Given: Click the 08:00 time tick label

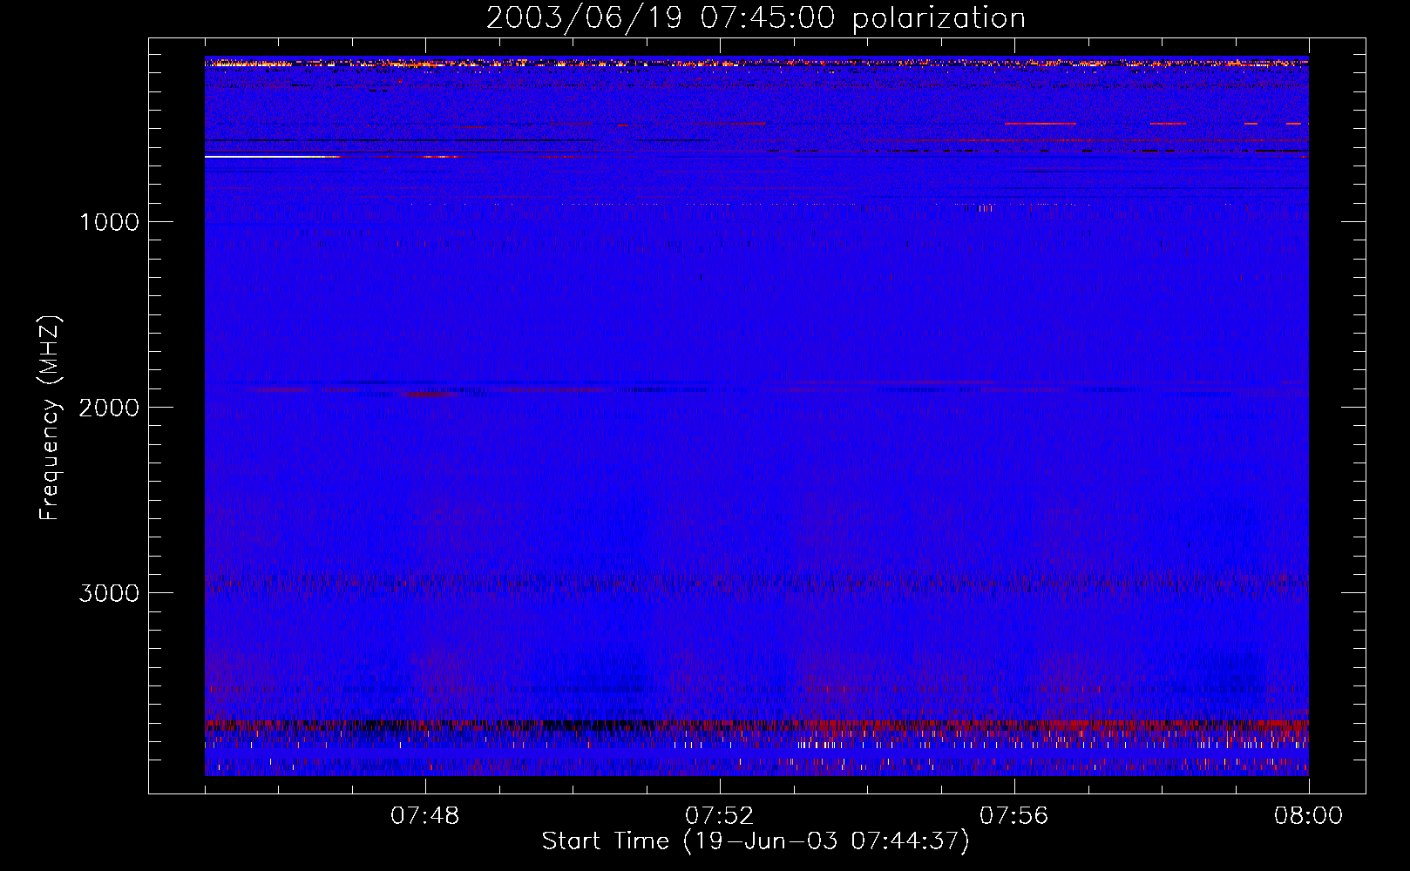Looking at the screenshot, I should click(x=1309, y=816).
